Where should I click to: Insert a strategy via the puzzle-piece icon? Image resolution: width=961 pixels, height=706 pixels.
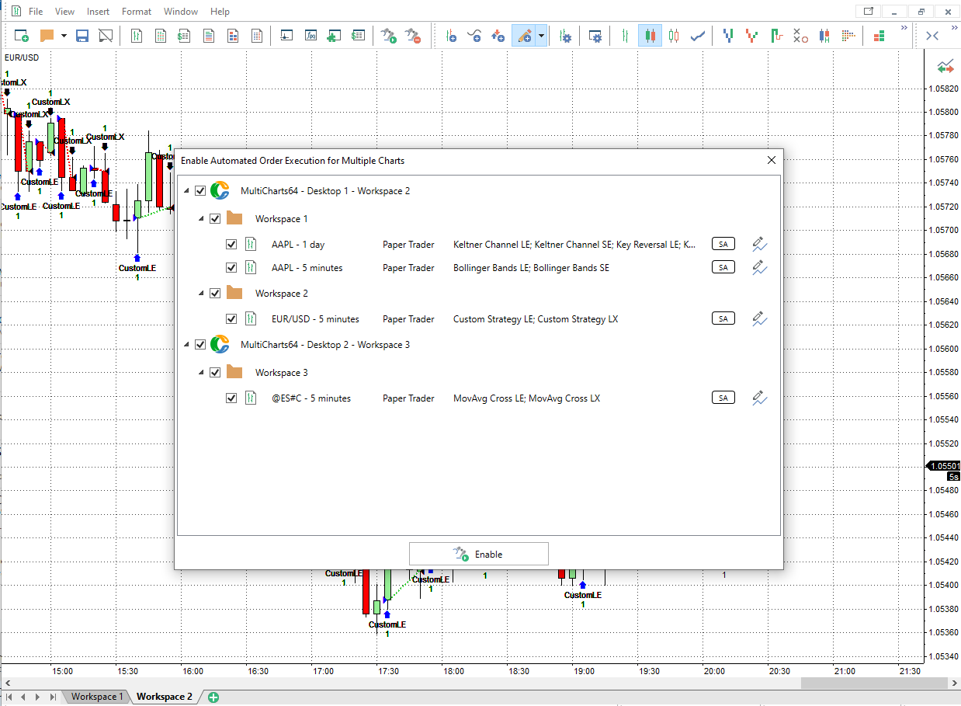(334, 35)
